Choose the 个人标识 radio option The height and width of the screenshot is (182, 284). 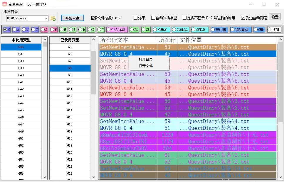click(117, 30)
